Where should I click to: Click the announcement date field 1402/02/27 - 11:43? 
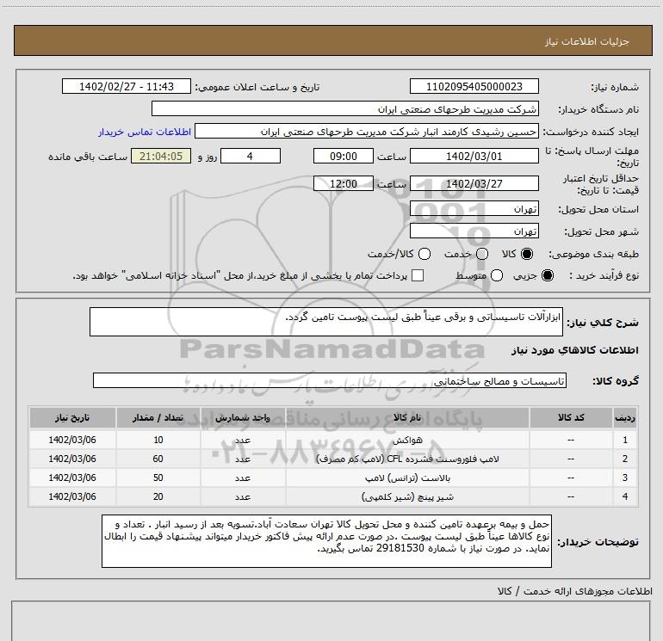pyautogui.click(x=127, y=86)
